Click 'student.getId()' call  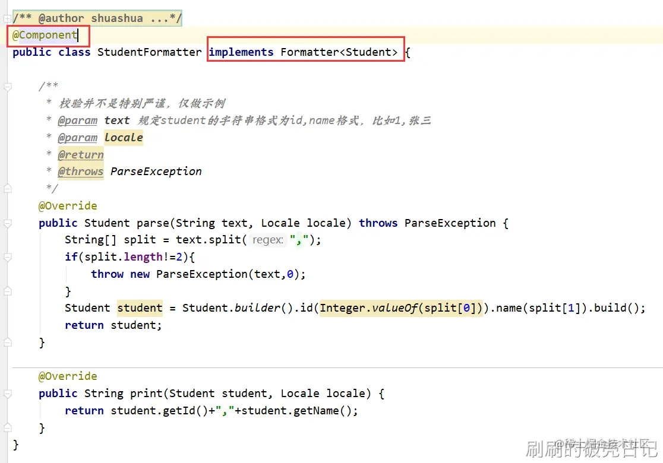pos(159,411)
